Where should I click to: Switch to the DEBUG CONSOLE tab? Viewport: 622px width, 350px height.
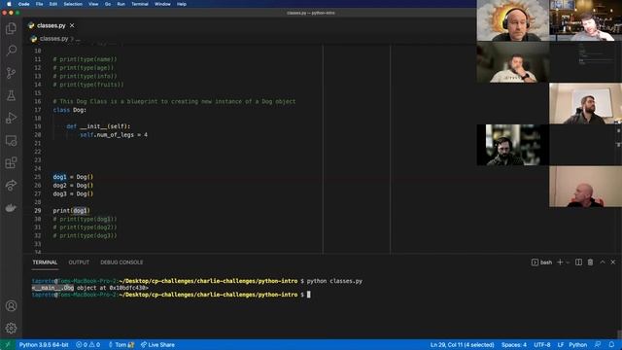pyautogui.click(x=121, y=262)
